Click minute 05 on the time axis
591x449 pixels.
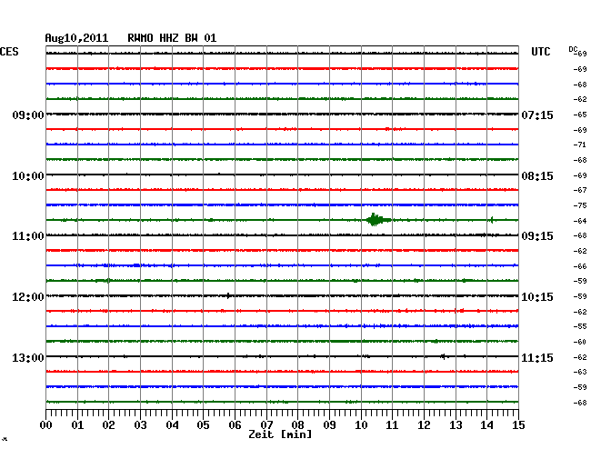(x=203, y=425)
